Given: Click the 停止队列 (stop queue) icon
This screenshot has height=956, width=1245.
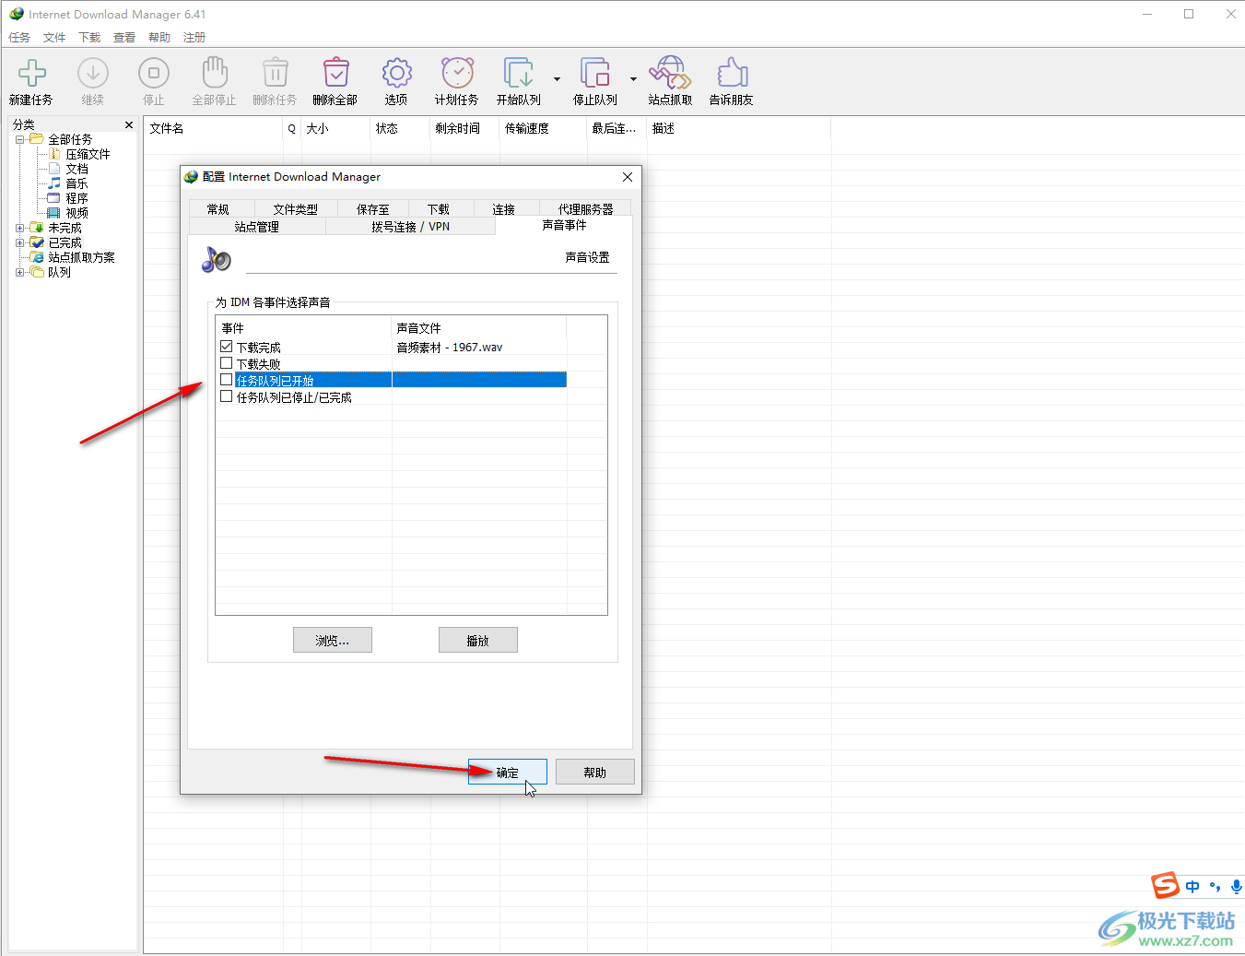Looking at the screenshot, I should click(x=595, y=73).
